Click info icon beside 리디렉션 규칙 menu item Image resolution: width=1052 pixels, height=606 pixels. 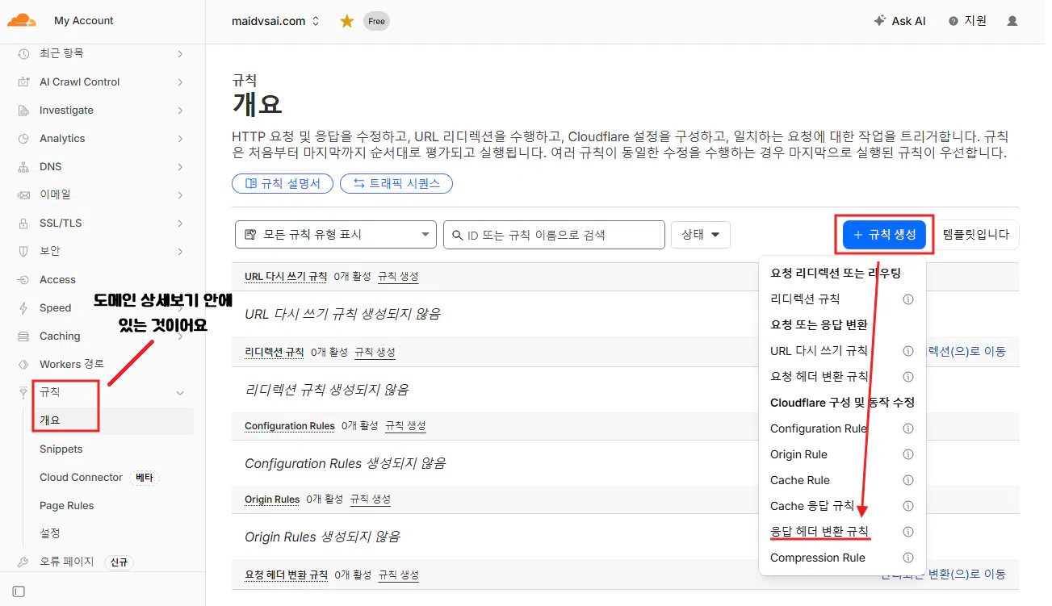(x=908, y=299)
